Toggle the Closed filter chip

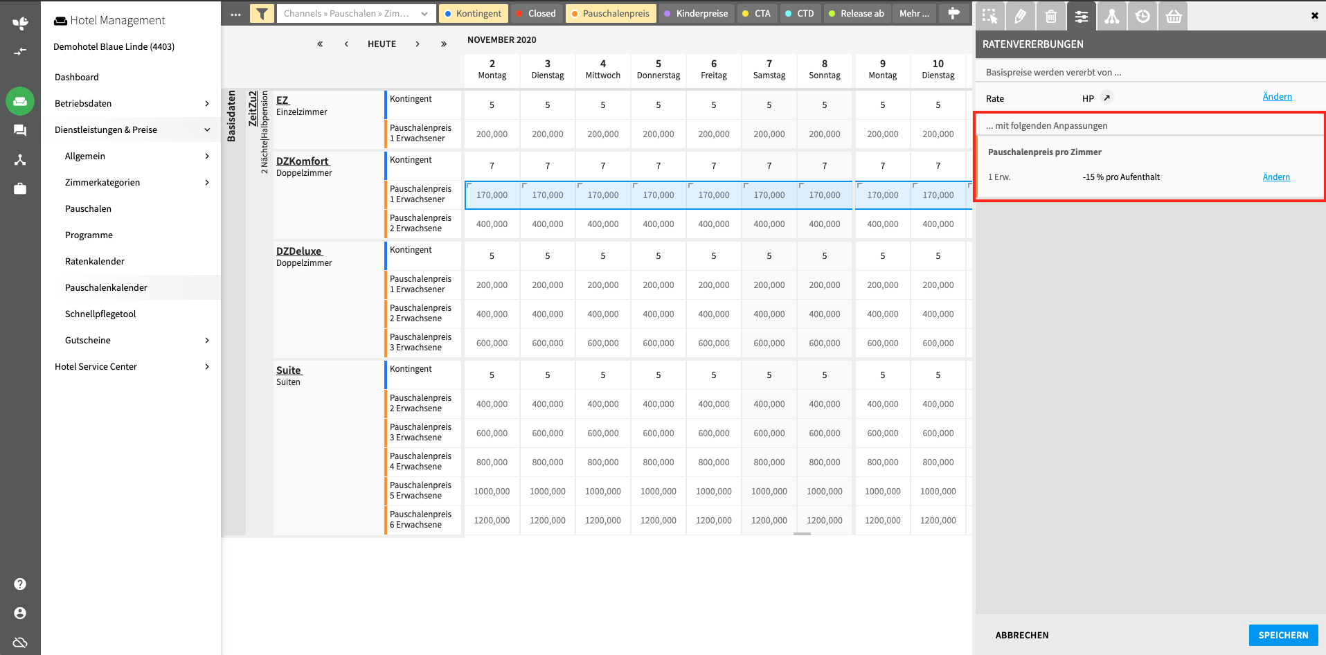pos(536,13)
